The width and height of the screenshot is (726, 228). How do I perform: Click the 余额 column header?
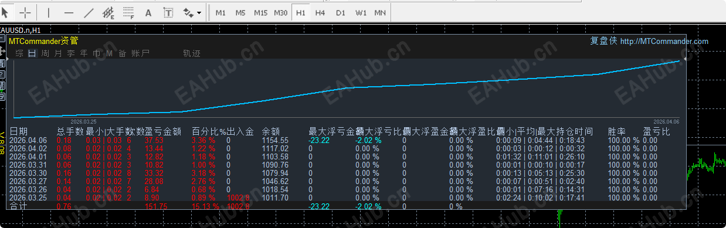coord(270,131)
